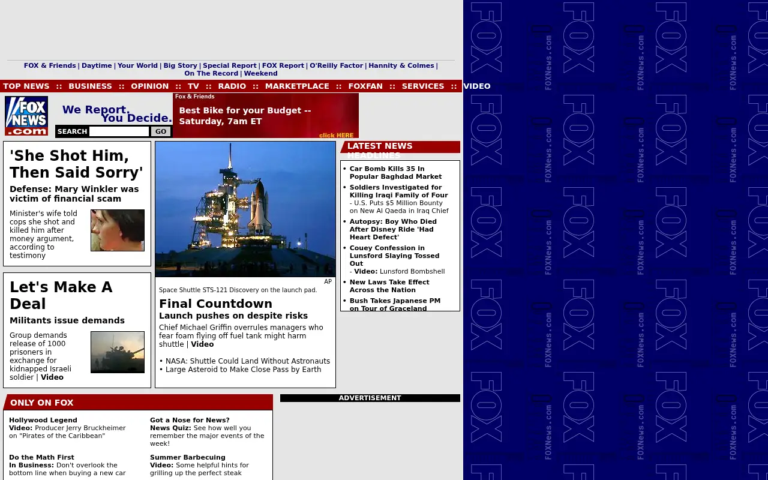Click the Best Bike for your Budget banner
The image size is (768, 480).
click(x=266, y=116)
